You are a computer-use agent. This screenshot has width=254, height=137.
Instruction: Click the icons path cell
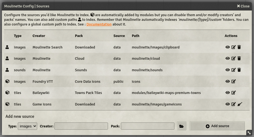[x=136, y=81]
